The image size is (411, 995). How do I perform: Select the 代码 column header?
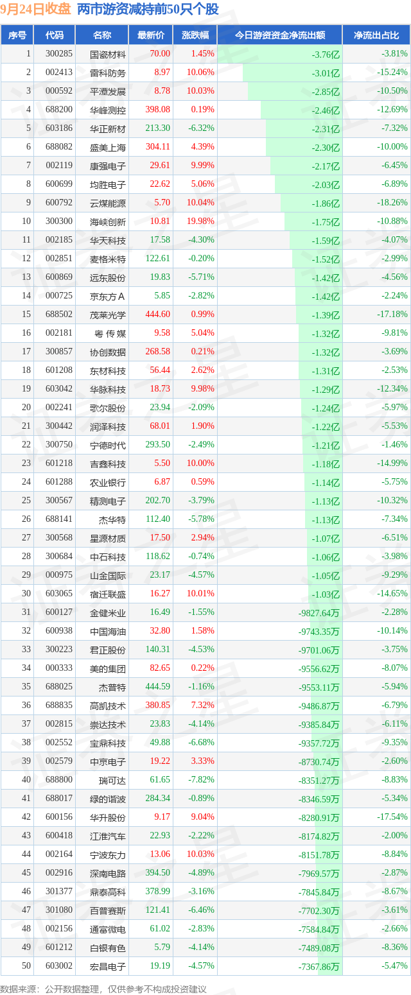[55, 35]
